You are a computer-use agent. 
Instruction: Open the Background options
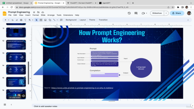(x=71, y=20)
